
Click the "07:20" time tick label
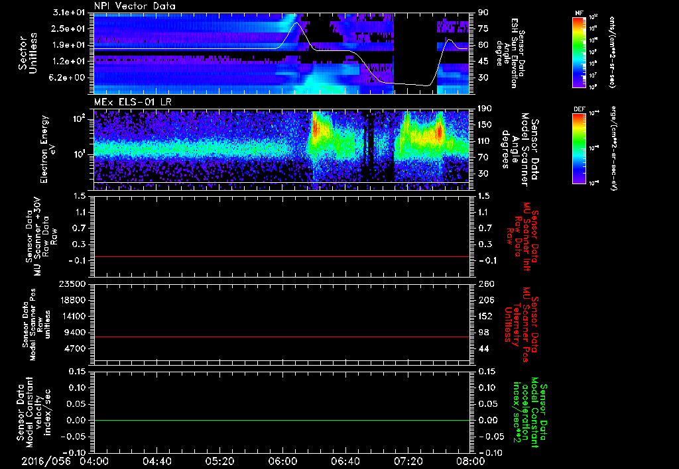click(x=408, y=461)
